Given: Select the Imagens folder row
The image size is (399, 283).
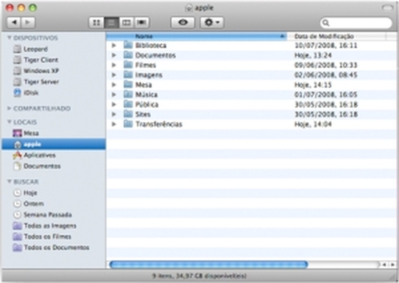Looking at the screenshot, I should (x=251, y=75).
